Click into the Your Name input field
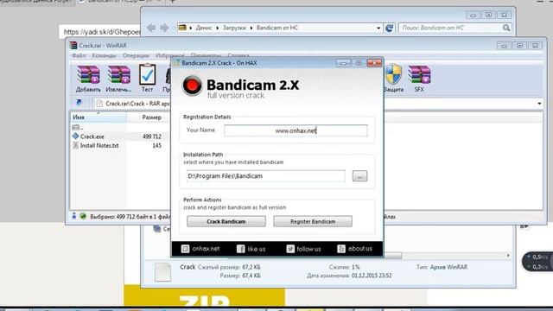This screenshot has width=553, height=311. pyautogui.click(x=296, y=130)
